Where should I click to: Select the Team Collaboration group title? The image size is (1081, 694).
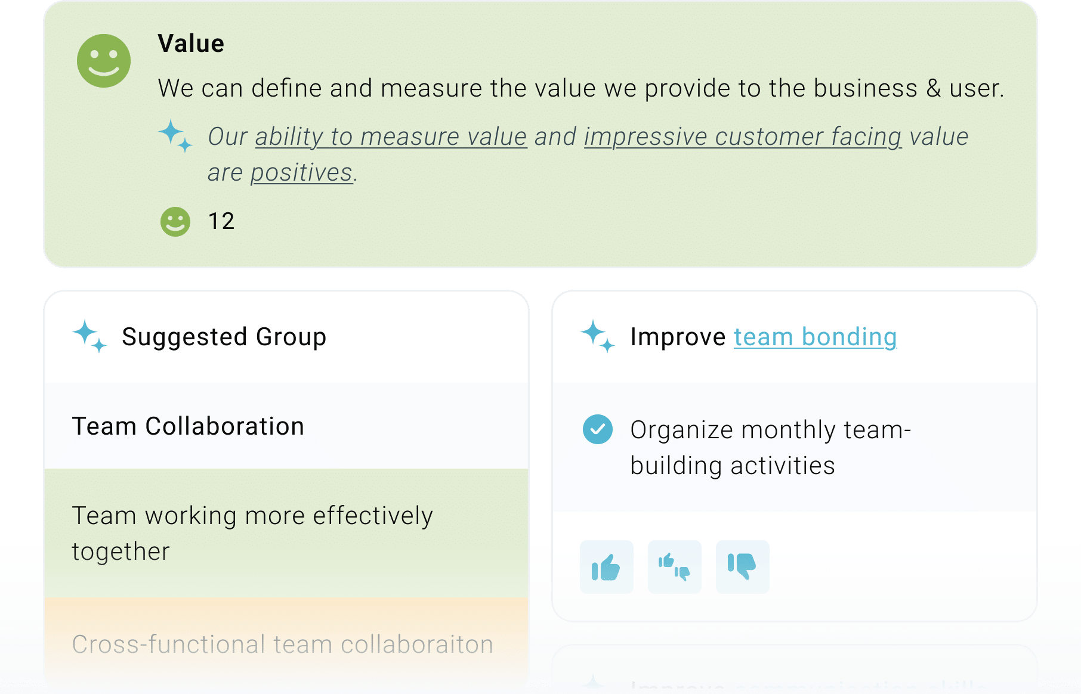tap(188, 426)
